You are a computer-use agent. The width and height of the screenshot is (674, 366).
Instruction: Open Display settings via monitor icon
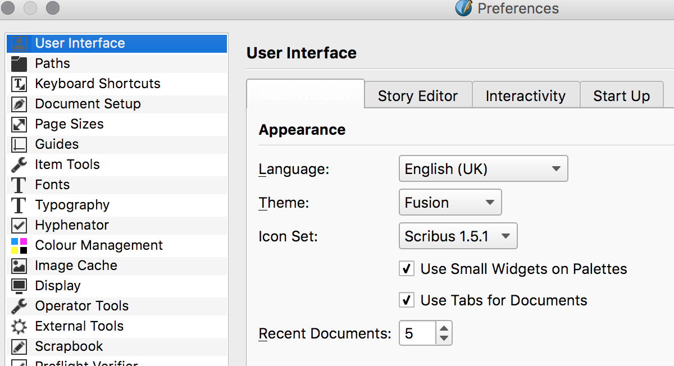(19, 286)
